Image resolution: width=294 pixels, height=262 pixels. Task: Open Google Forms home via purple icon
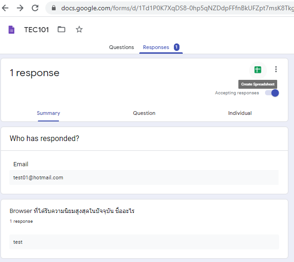point(12,30)
